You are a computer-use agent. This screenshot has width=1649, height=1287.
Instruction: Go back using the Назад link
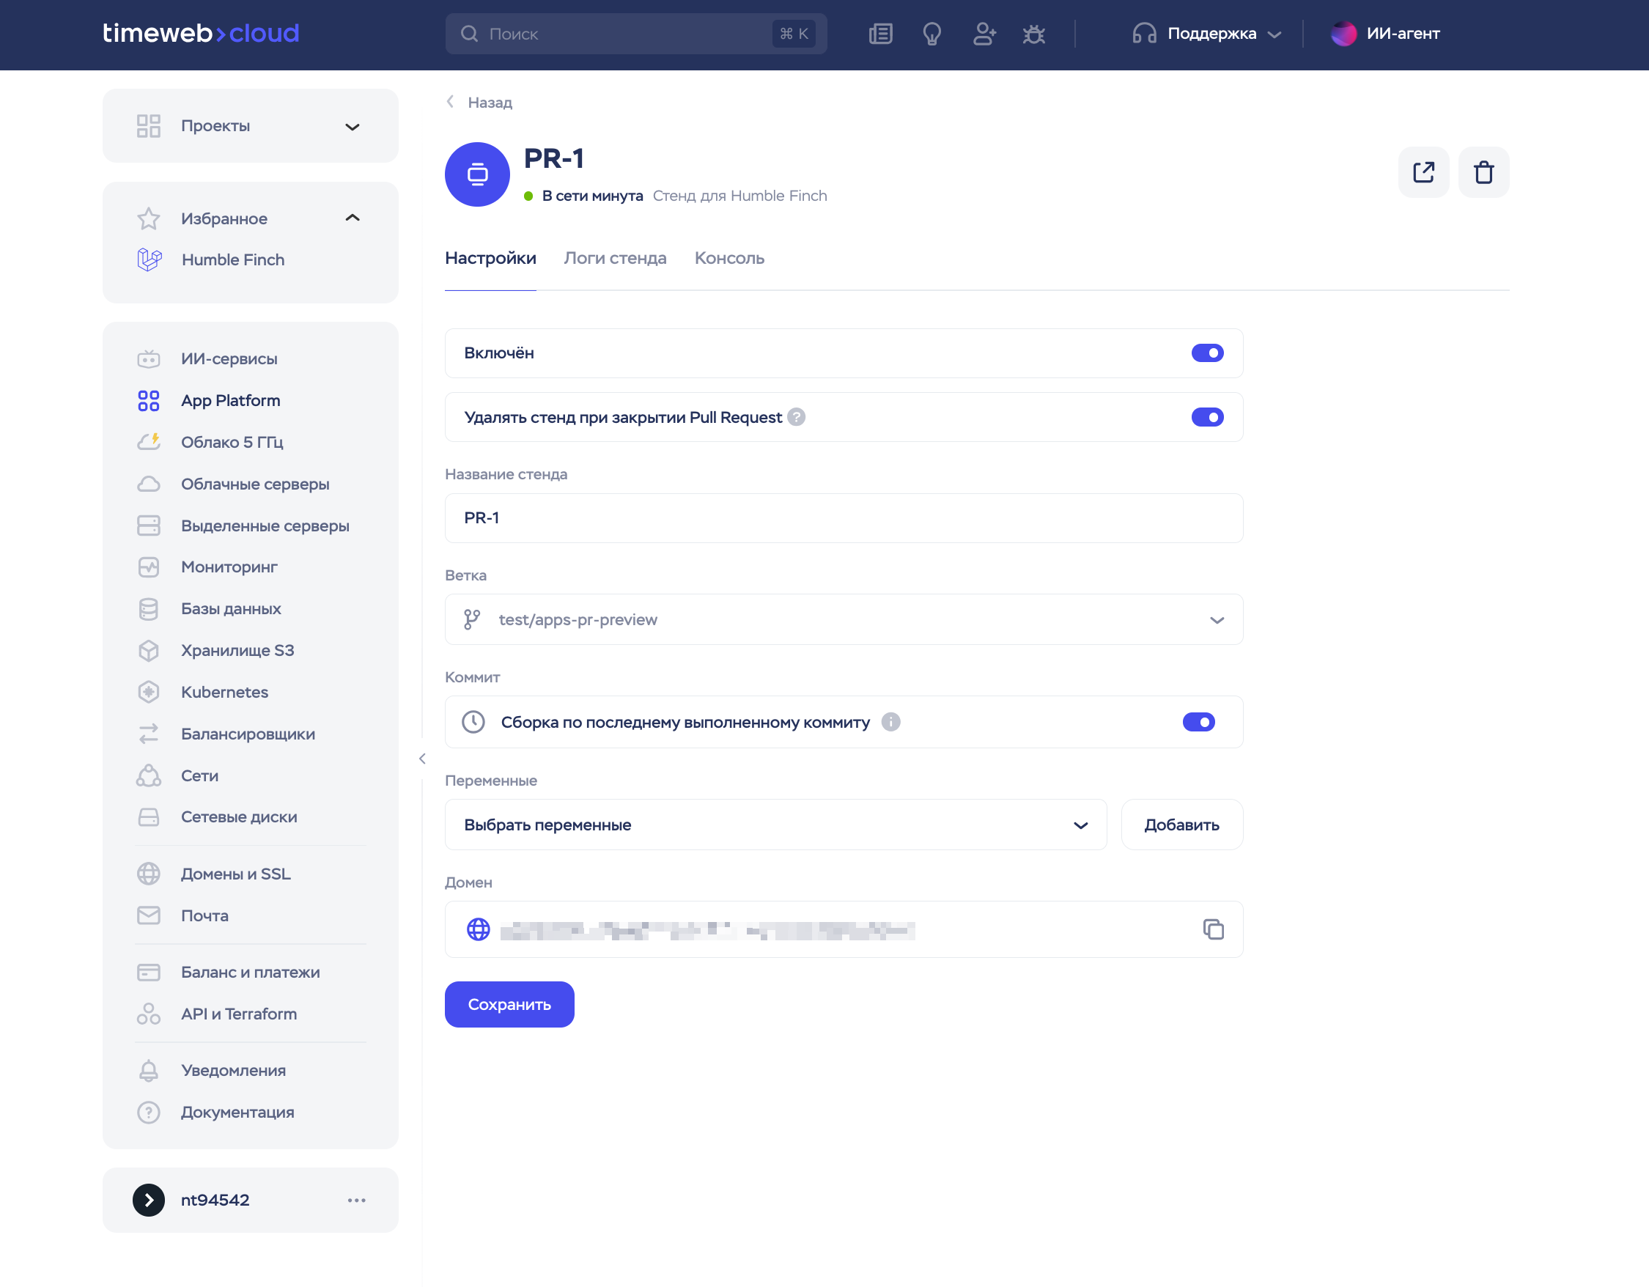click(479, 102)
